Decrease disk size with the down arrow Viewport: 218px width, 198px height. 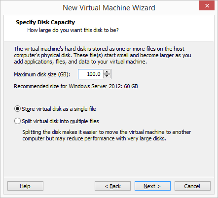[107, 76]
